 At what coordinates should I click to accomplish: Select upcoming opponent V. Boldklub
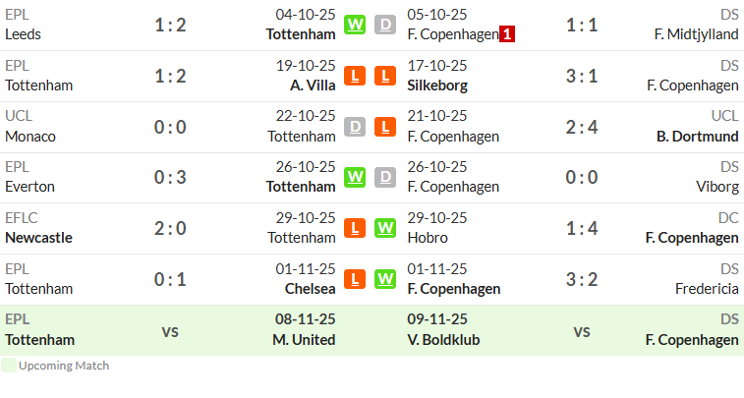tap(443, 340)
